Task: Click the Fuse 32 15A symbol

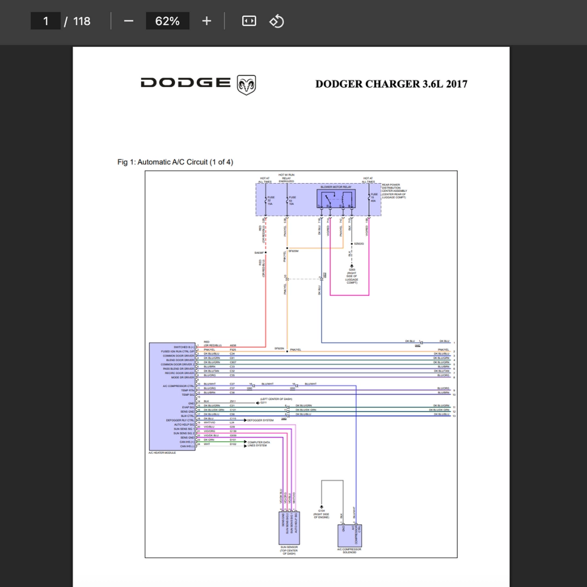Action: click(266, 200)
